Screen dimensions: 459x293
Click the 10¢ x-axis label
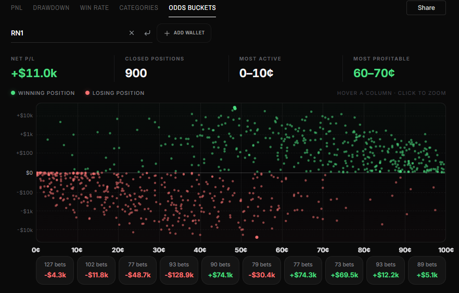77,250
